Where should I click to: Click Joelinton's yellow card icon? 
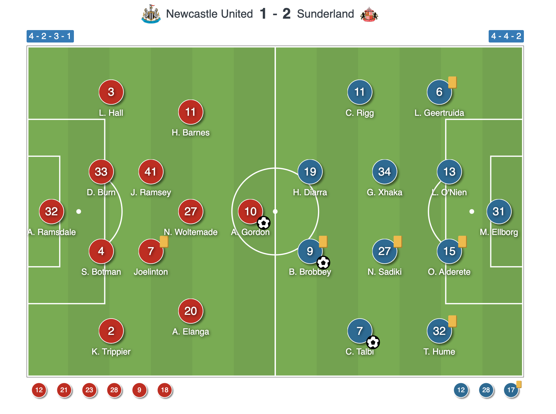pyautogui.click(x=164, y=242)
